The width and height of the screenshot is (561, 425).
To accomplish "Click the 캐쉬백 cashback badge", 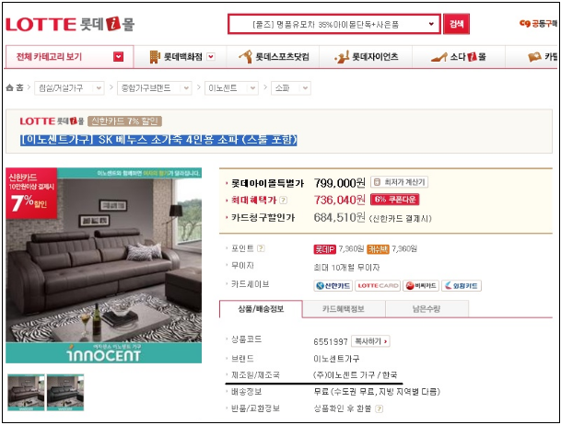I will pos(378,249).
